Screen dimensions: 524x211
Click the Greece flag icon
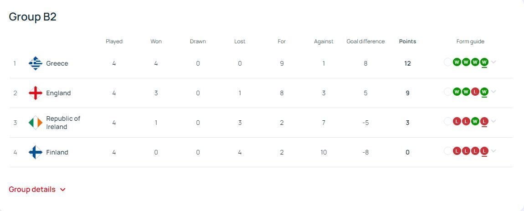click(36, 63)
